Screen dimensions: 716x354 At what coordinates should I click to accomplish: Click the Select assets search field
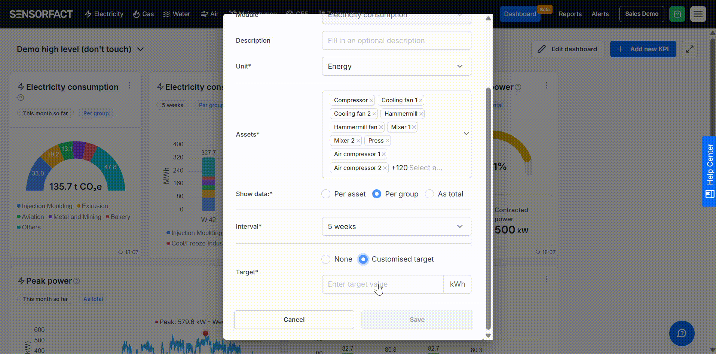pyautogui.click(x=426, y=168)
